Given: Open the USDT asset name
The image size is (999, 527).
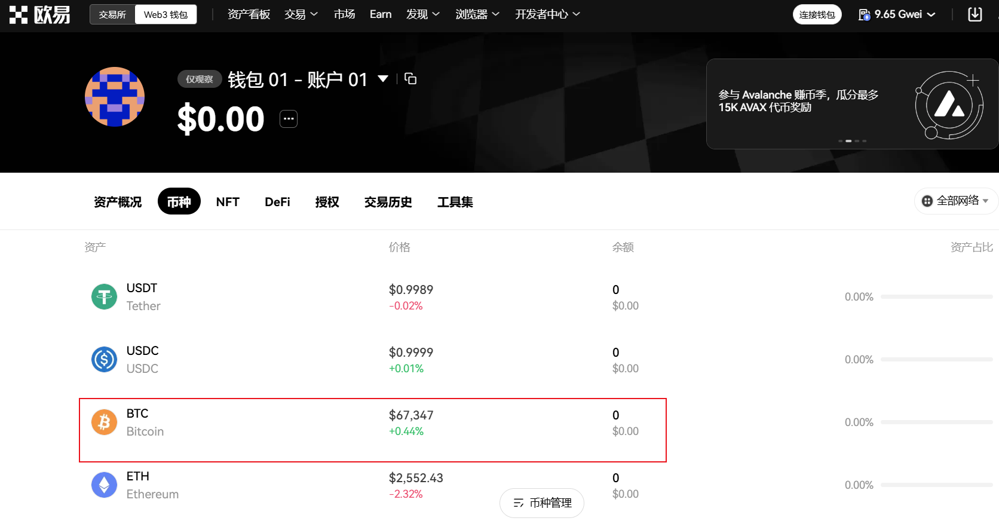Looking at the screenshot, I should 142,288.
